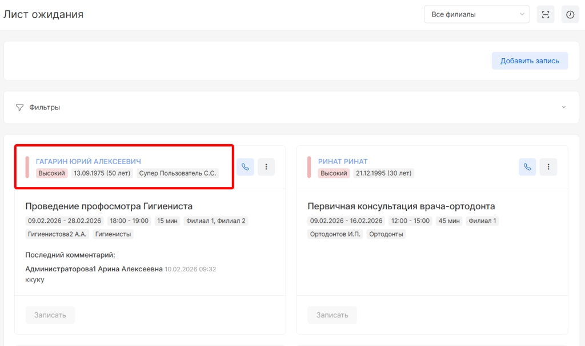Click the Высокий priority tag on Гагарин

pos(52,173)
